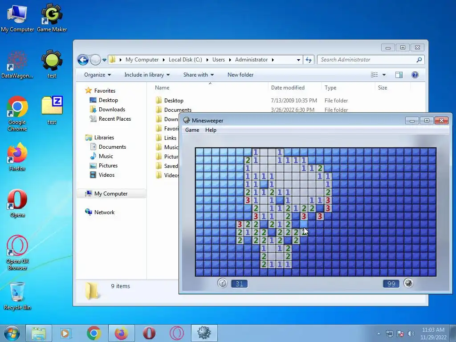Open the Organize dropdown menu
The width and height of the screenshot is (456, 342).
(x=98, y=75)
